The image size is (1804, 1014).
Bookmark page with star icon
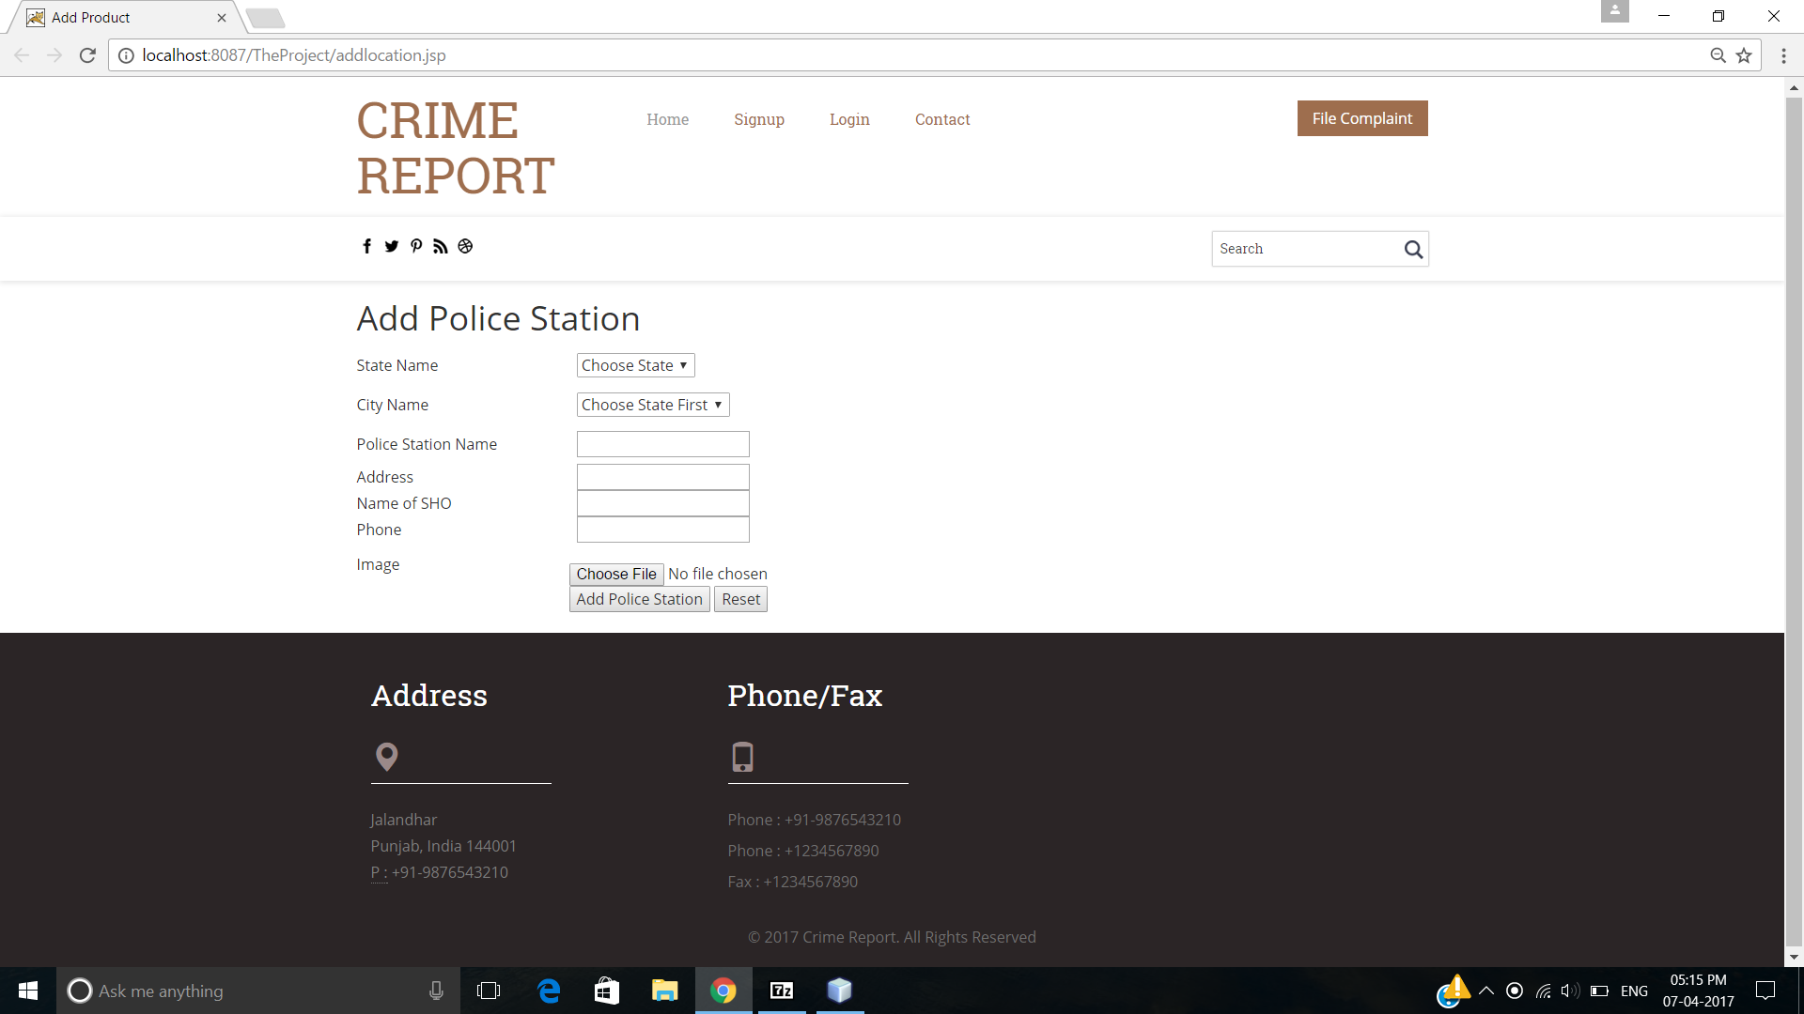point(1744,55)
